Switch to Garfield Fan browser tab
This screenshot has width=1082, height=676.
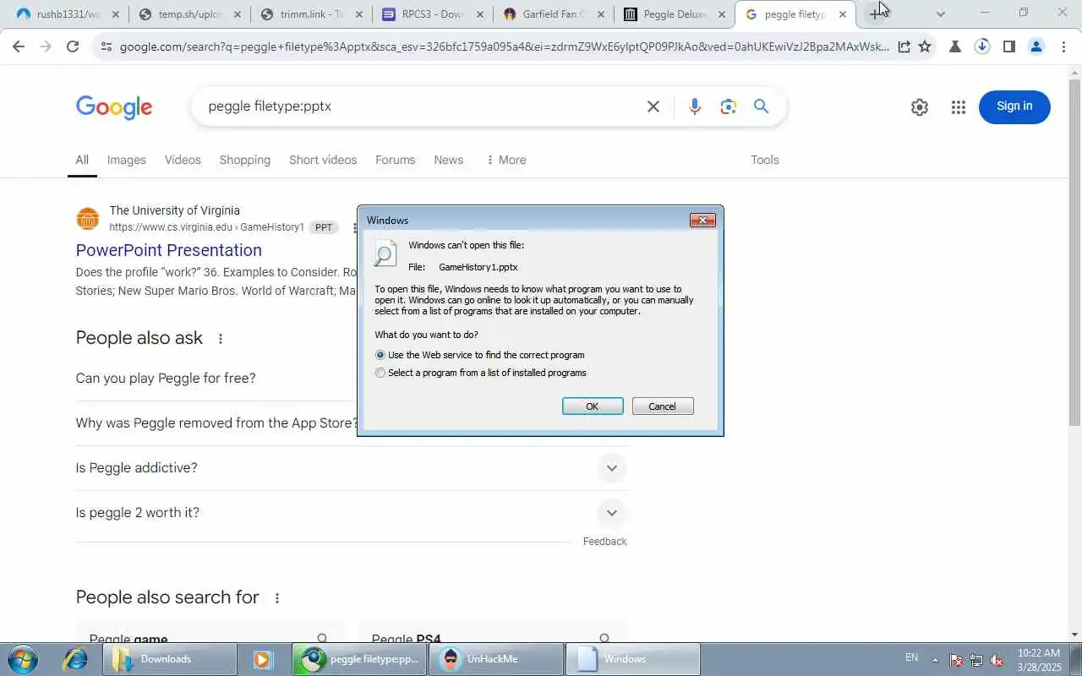coord(555,14)
